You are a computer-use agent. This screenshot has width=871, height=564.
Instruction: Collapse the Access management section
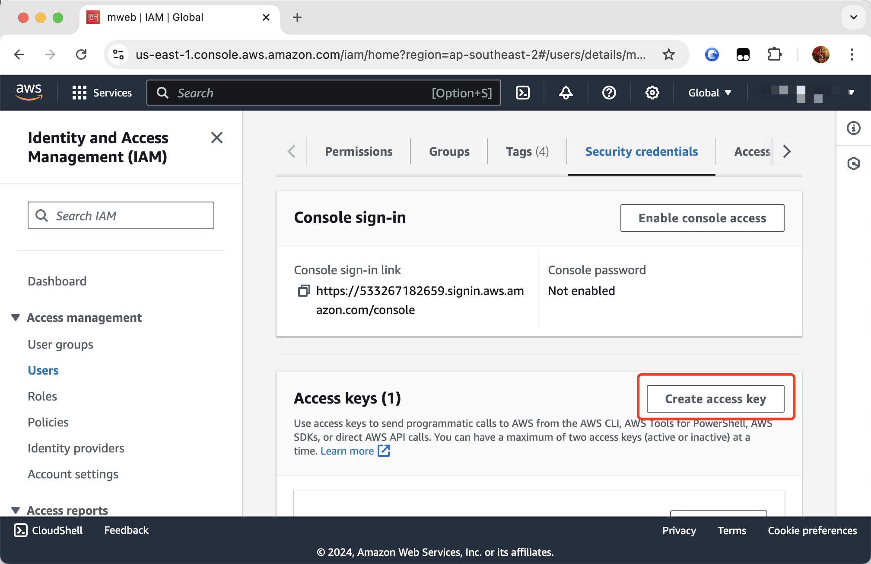tap(16, 317)
